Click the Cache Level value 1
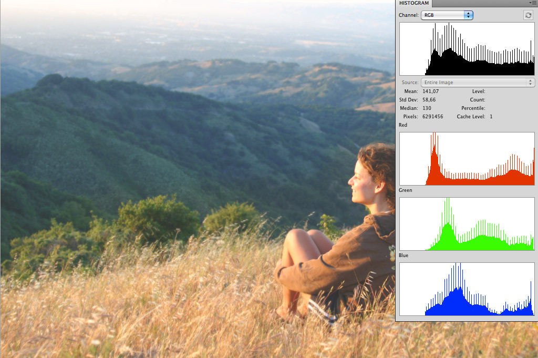The height and width of the screenshot is (358, 538). click(x=491, y=117)
